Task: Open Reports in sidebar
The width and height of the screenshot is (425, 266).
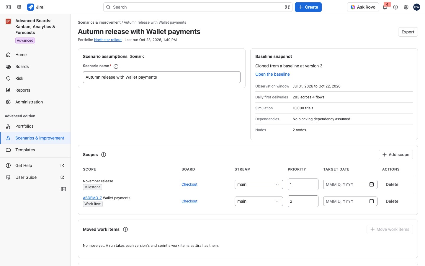Action: 35,90
